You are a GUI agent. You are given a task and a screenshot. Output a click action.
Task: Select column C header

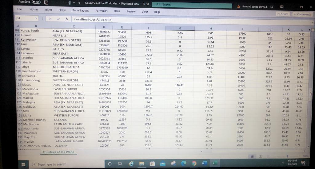74,26
